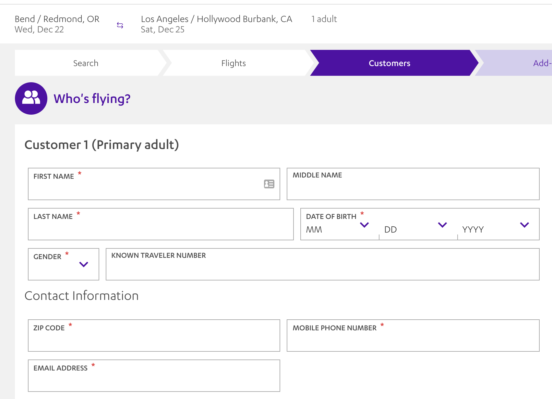Viewport: 552px width, 399px height.
Task: Click the Mobile Phone Number field
Action: click(x=413, y=339)
